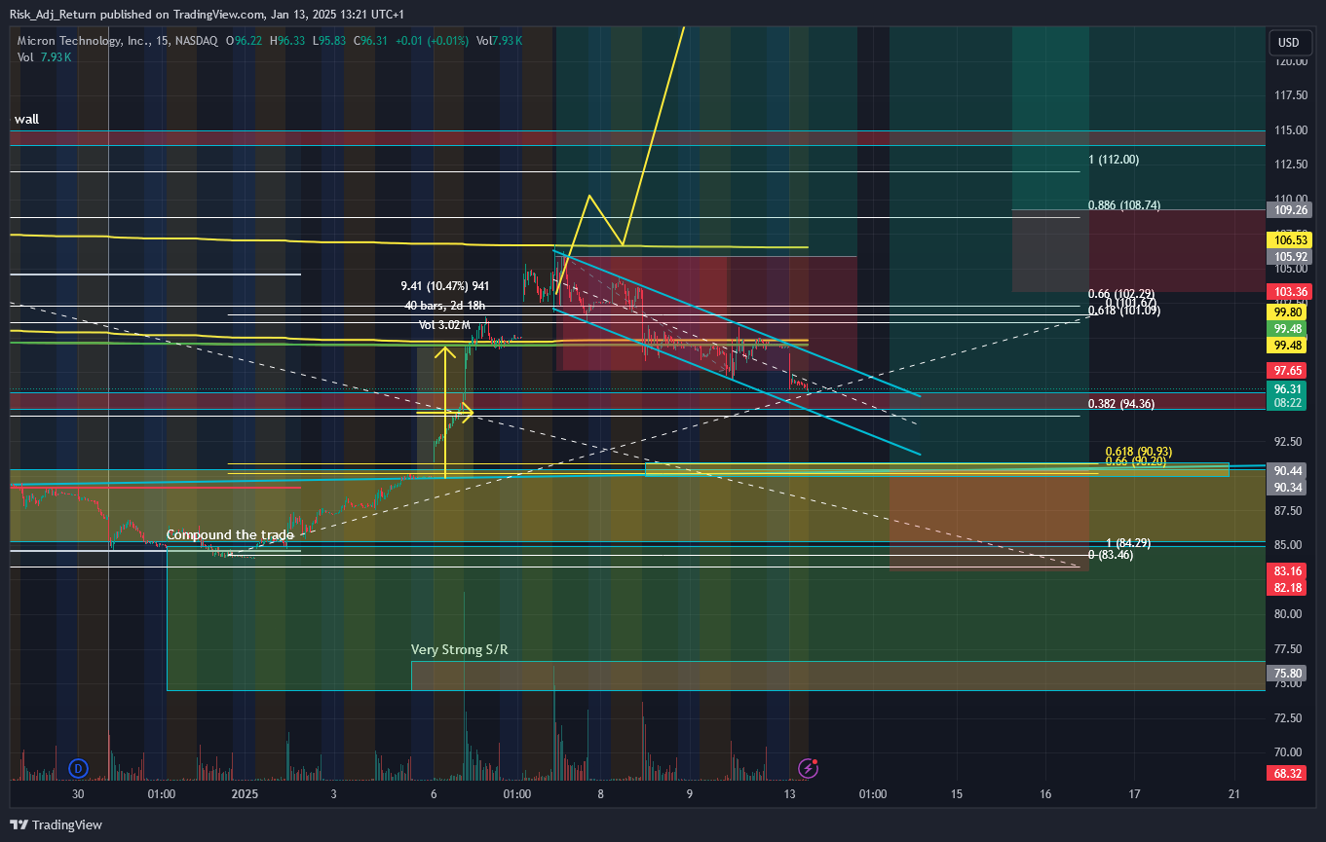Viewport: 1326px width, 842px height.
Task: Click the 13 date label on the time axis
Action: 789,794
